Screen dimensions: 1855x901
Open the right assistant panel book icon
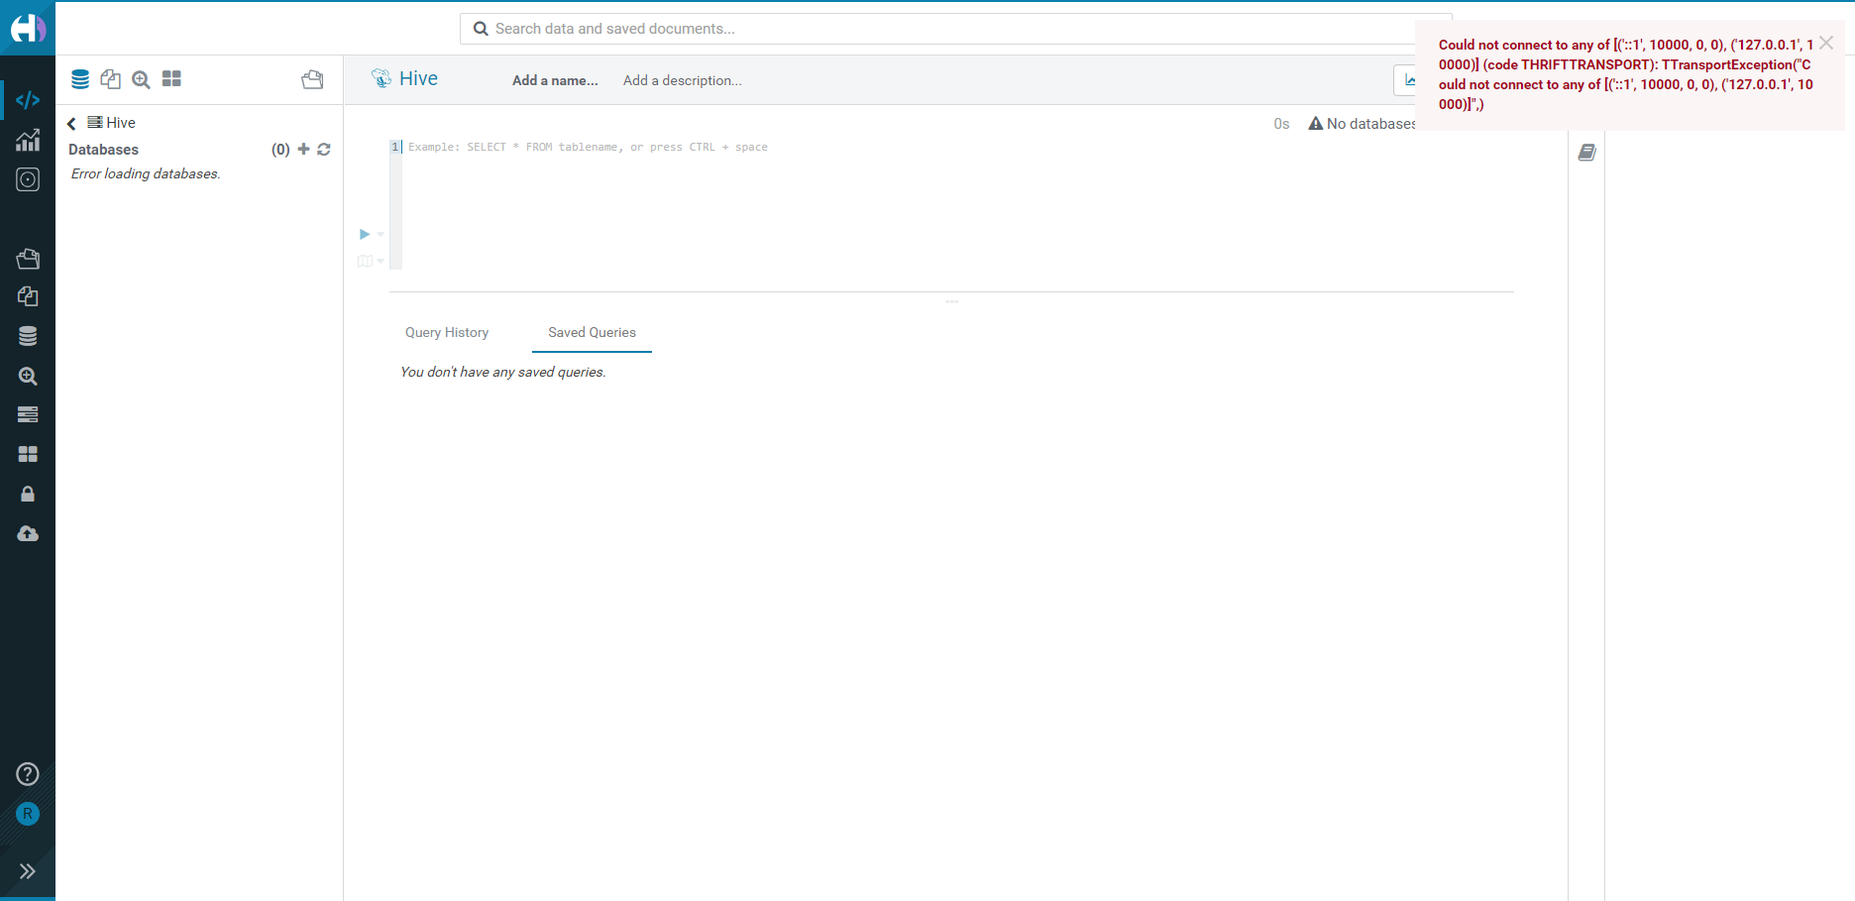(x=1586, y=153)
